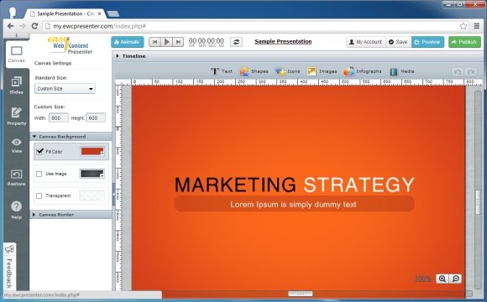487x302 pixels.
Task: Open the red fill color swatch
Action: [x=92, y=152]
